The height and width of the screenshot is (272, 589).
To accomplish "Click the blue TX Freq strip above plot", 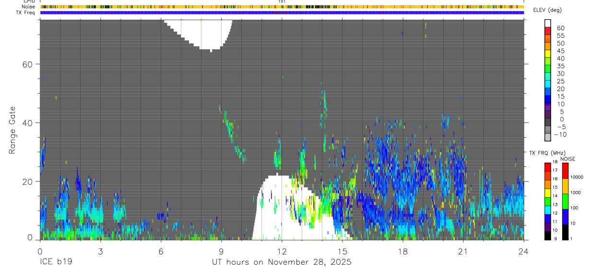I will 282,12.
